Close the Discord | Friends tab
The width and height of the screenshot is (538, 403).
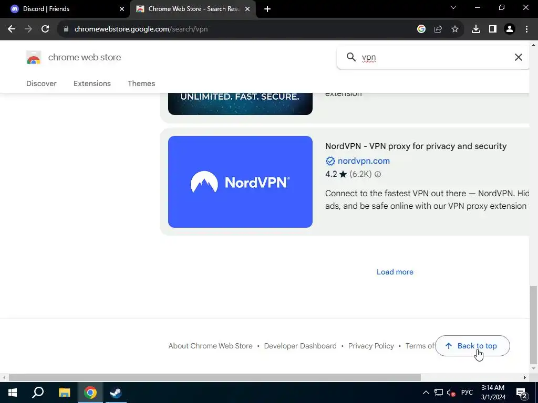click(x=122, y=9)
